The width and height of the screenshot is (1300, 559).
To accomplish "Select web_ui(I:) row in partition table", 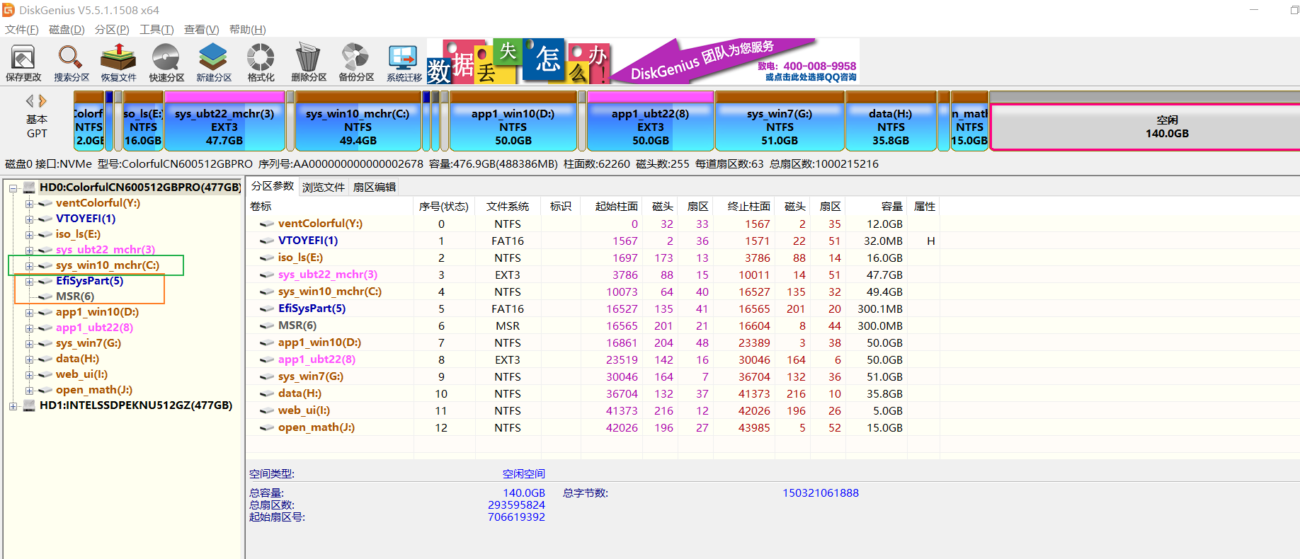I will click(593, 410).
